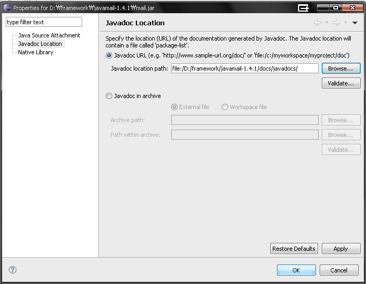The width and height of the screenshot is (366, 284).
Task: Validate the Javadoc URL location
Action: coord(341,83)
